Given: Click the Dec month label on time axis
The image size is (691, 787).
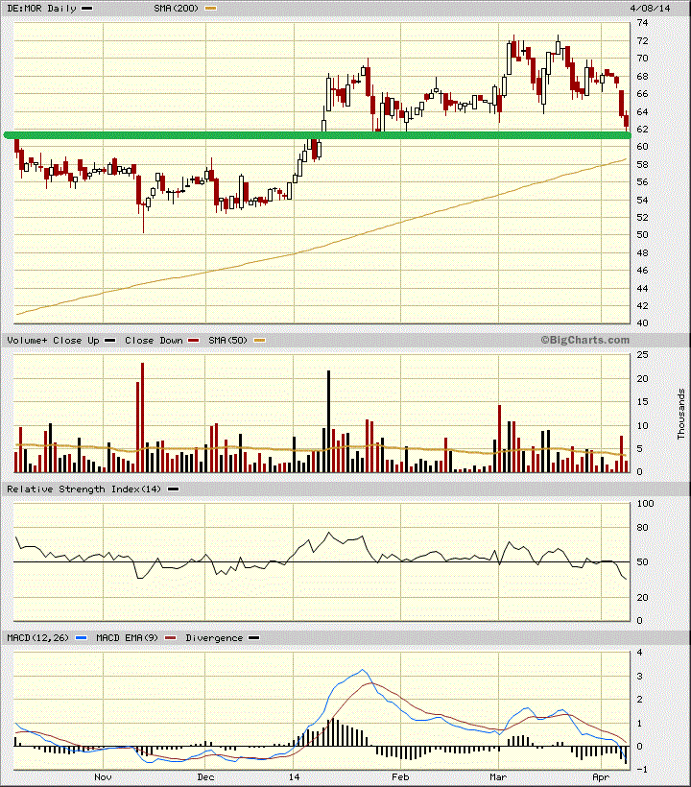Looking at the screenshot, I should tap(205, 777).
